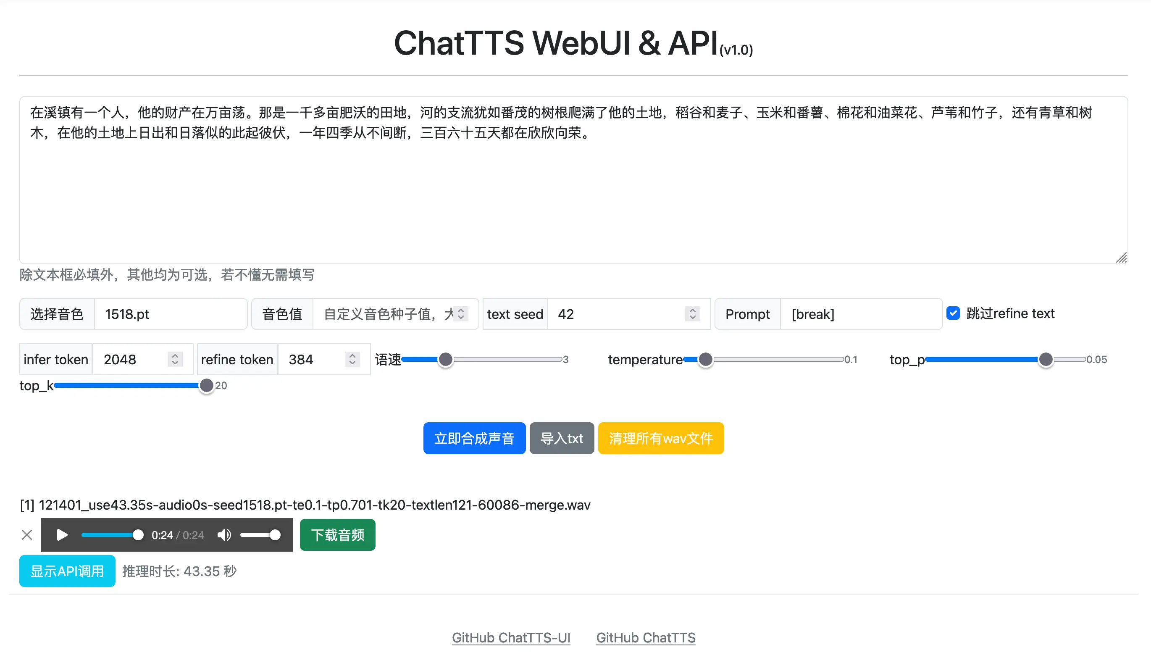Click 立即合成声音 synthesize button
The image size is (1151, 663).
pos(474,438)
